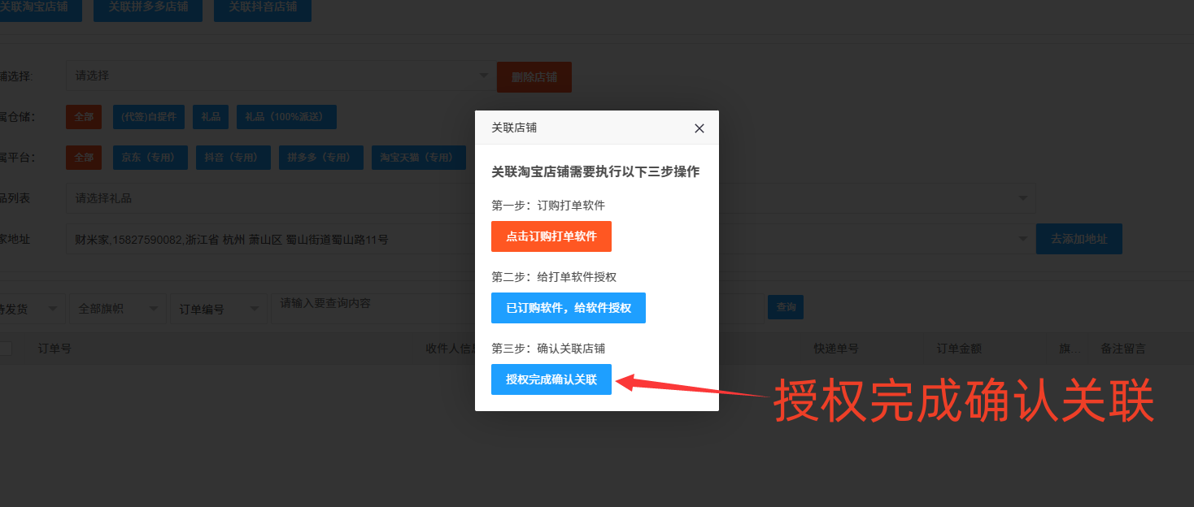The width and height of the screenshot is (1194, 507).
Task: Choose the 拼多多（专用） platform filter
Action: [x=320, y=158]
